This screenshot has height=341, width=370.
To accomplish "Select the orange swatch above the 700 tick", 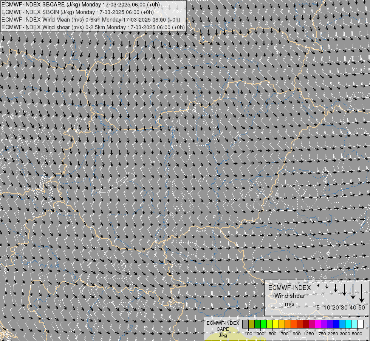I will tap(288, 324).
